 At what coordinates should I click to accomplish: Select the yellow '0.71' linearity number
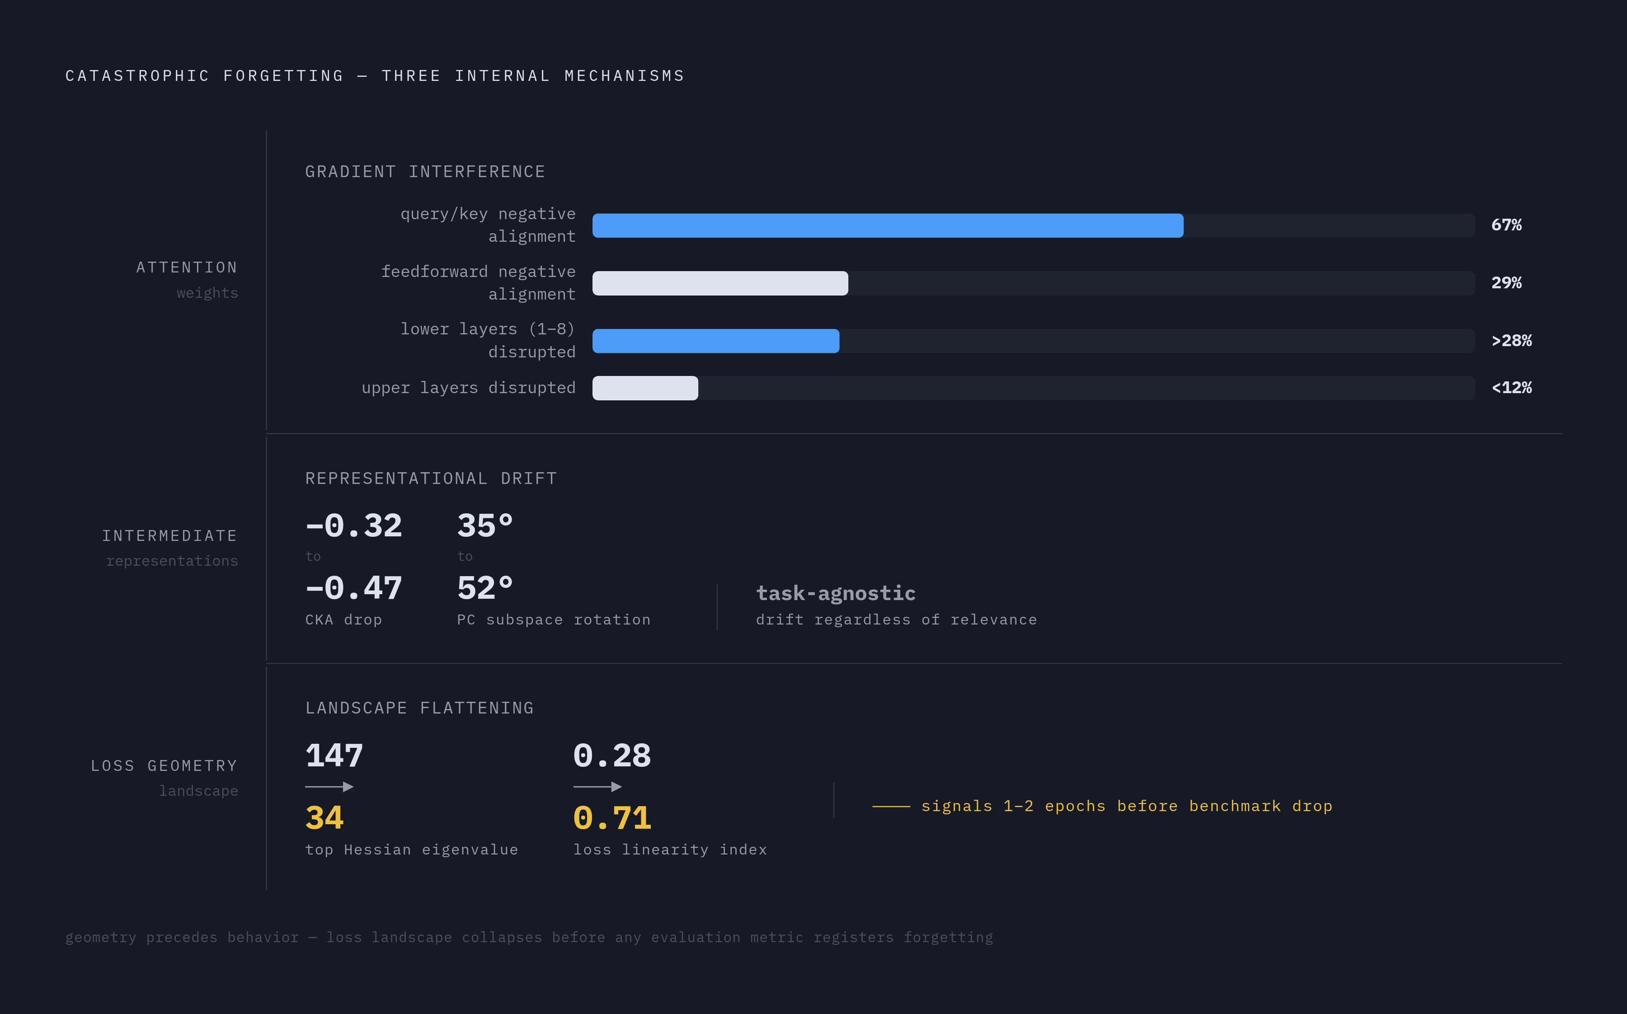click(x=612, y=818)
